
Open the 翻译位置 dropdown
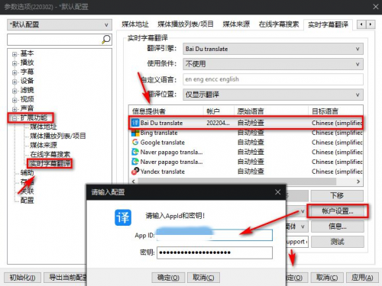(273, 95)
